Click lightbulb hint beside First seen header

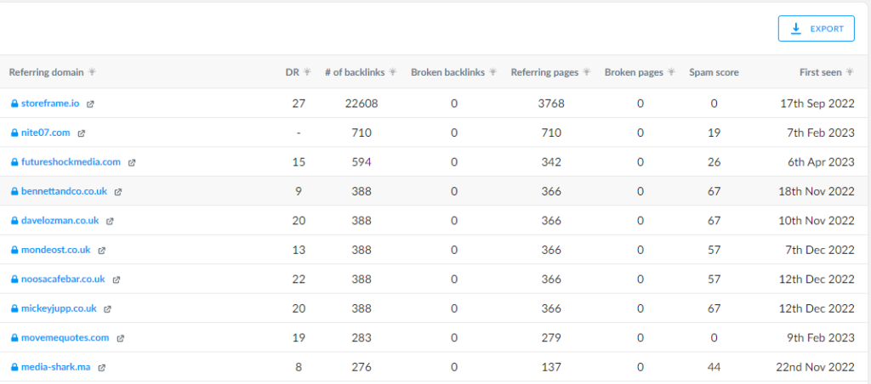(x=850, y=72)
